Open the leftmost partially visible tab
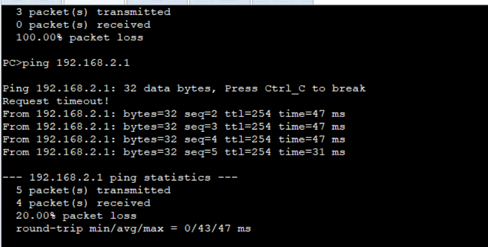Image resolution: width=488 pixels, height=247 pixels. [31, 2]
